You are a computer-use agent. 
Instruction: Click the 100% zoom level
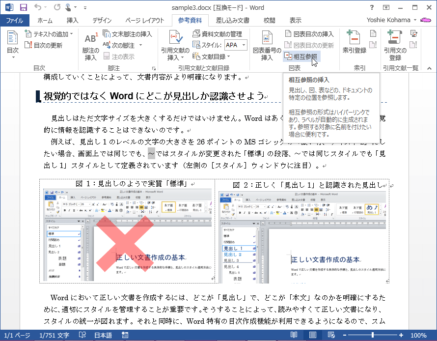[x=418, y=335]
